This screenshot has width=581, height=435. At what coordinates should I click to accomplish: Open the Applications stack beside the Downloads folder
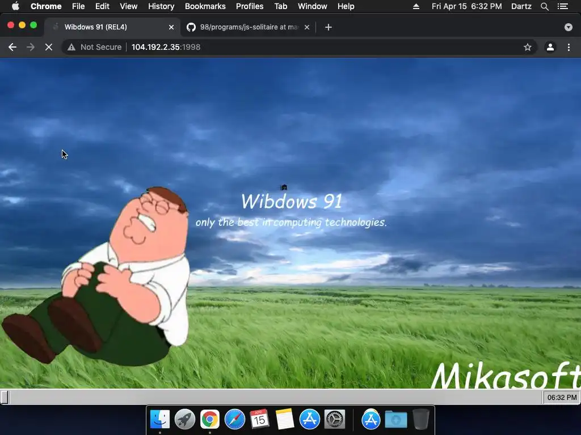pos(371,419)
